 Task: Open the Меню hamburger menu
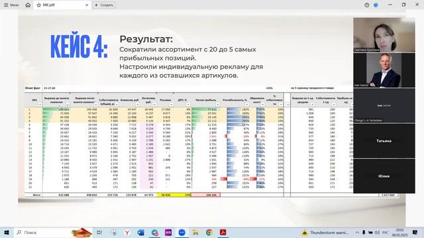(11, 5)
